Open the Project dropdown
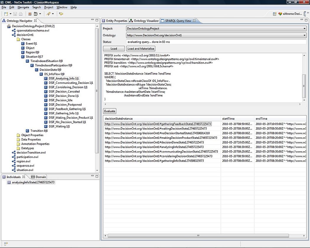The image size is (310, 248). click(216, 28)
